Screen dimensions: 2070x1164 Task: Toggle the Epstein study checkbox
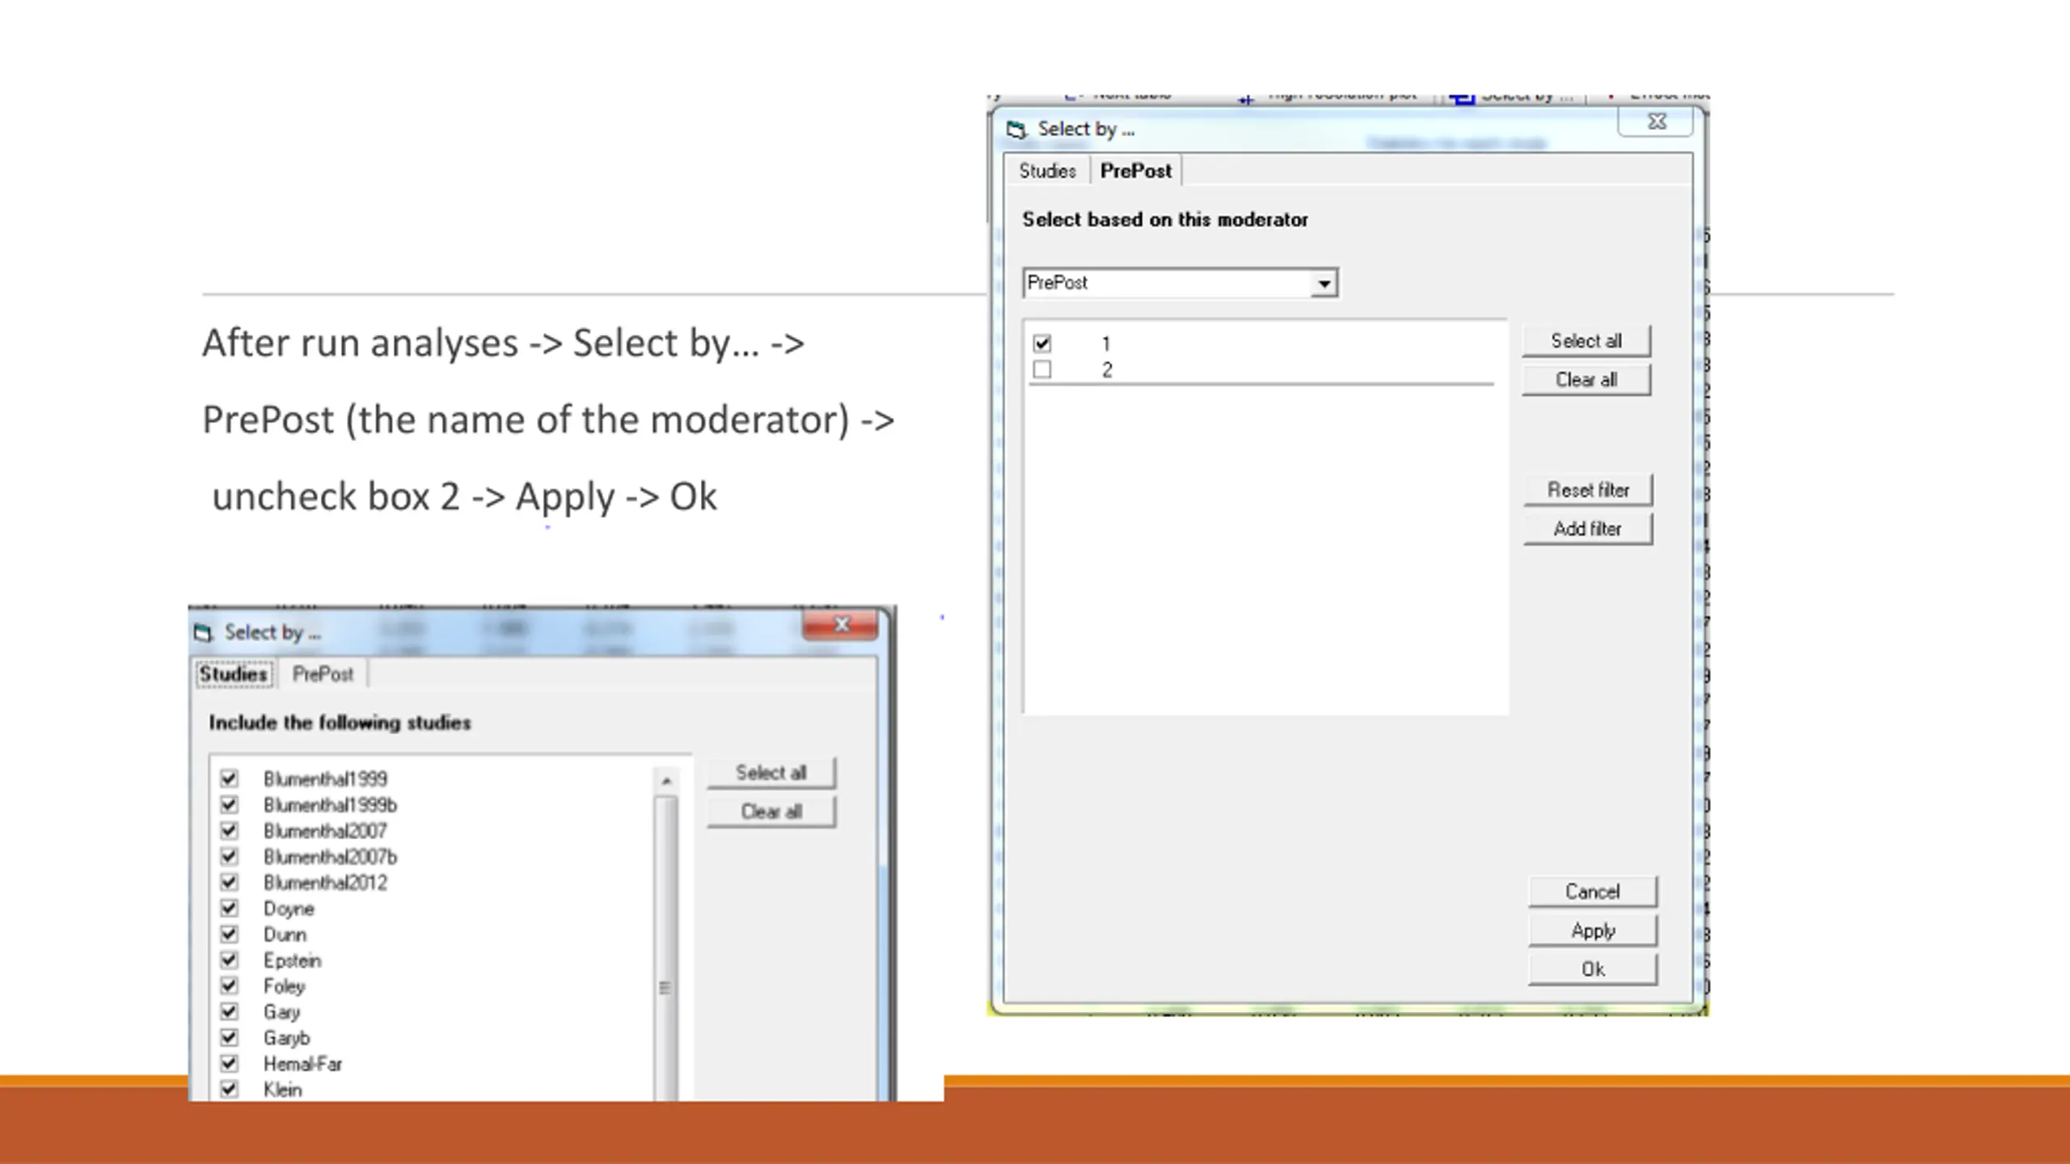[x=230, y=959]
